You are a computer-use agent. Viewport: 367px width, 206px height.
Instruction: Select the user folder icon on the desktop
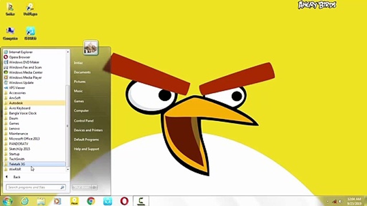[x=10, y=9]
